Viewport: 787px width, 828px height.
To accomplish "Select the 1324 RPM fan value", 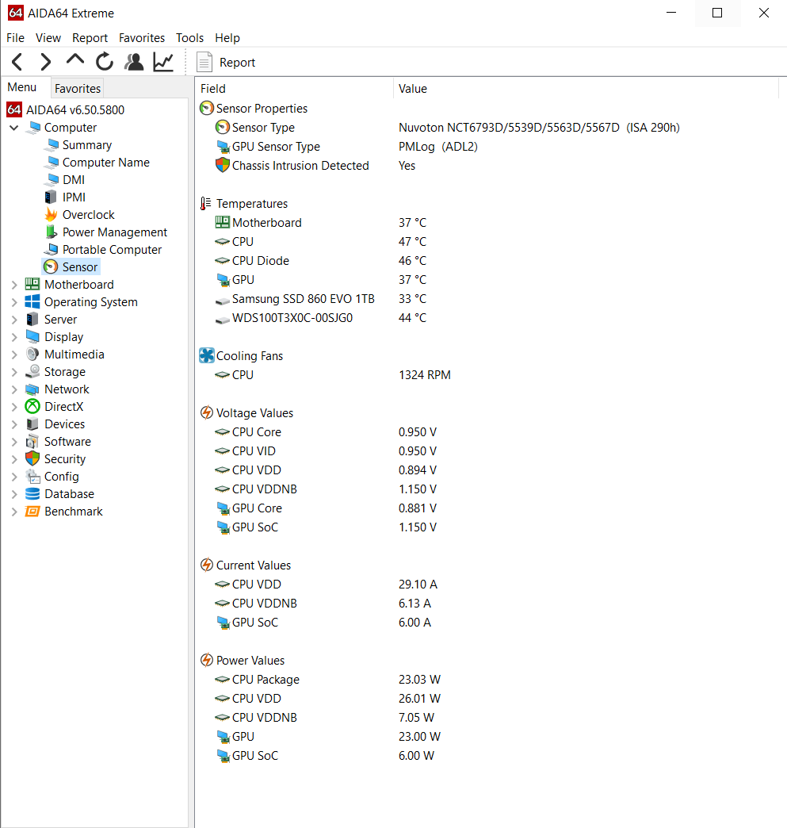I will tap(424, 375).
